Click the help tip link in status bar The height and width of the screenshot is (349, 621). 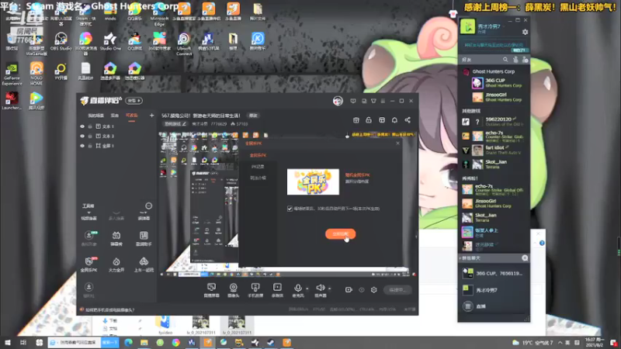(109, 309)
